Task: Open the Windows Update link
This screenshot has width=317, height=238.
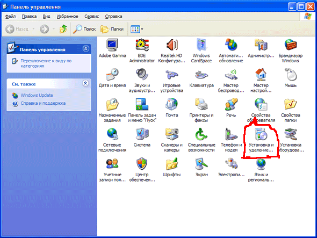Action: point(37,95)
